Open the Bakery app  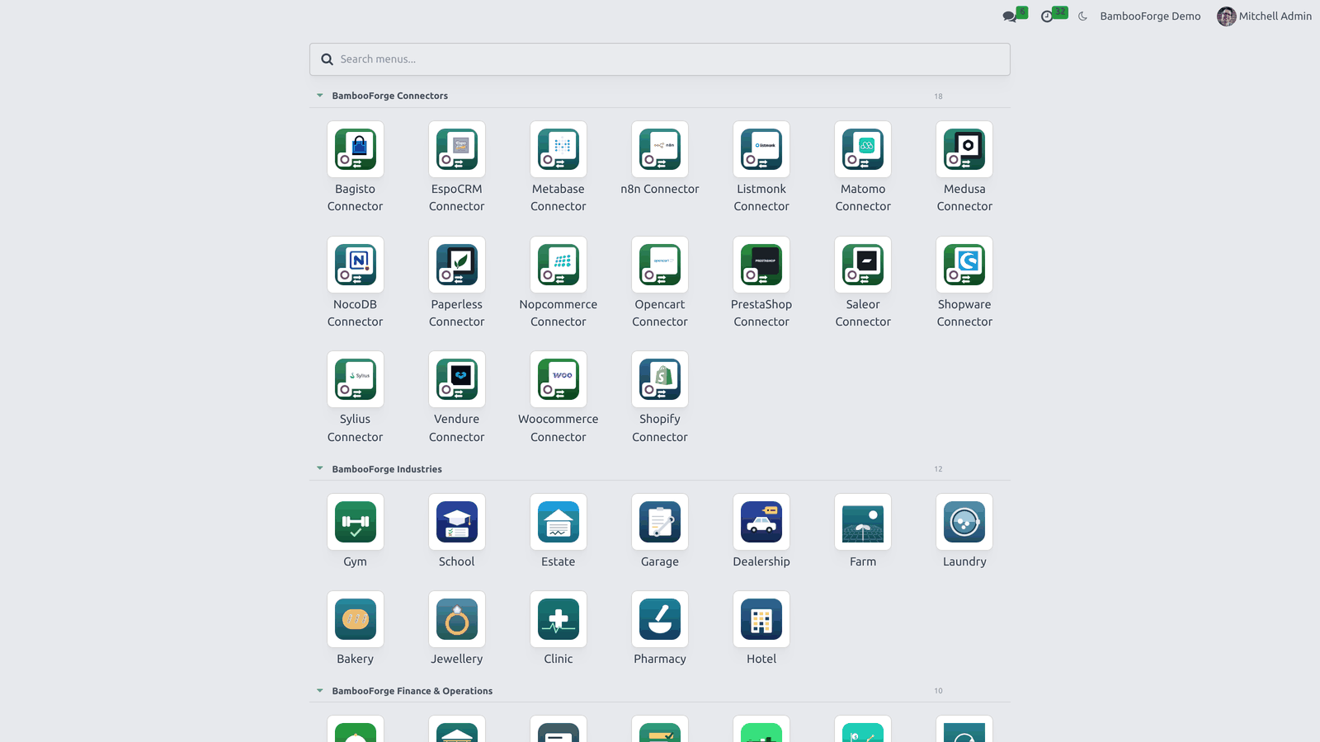click(x=356, y=619)
